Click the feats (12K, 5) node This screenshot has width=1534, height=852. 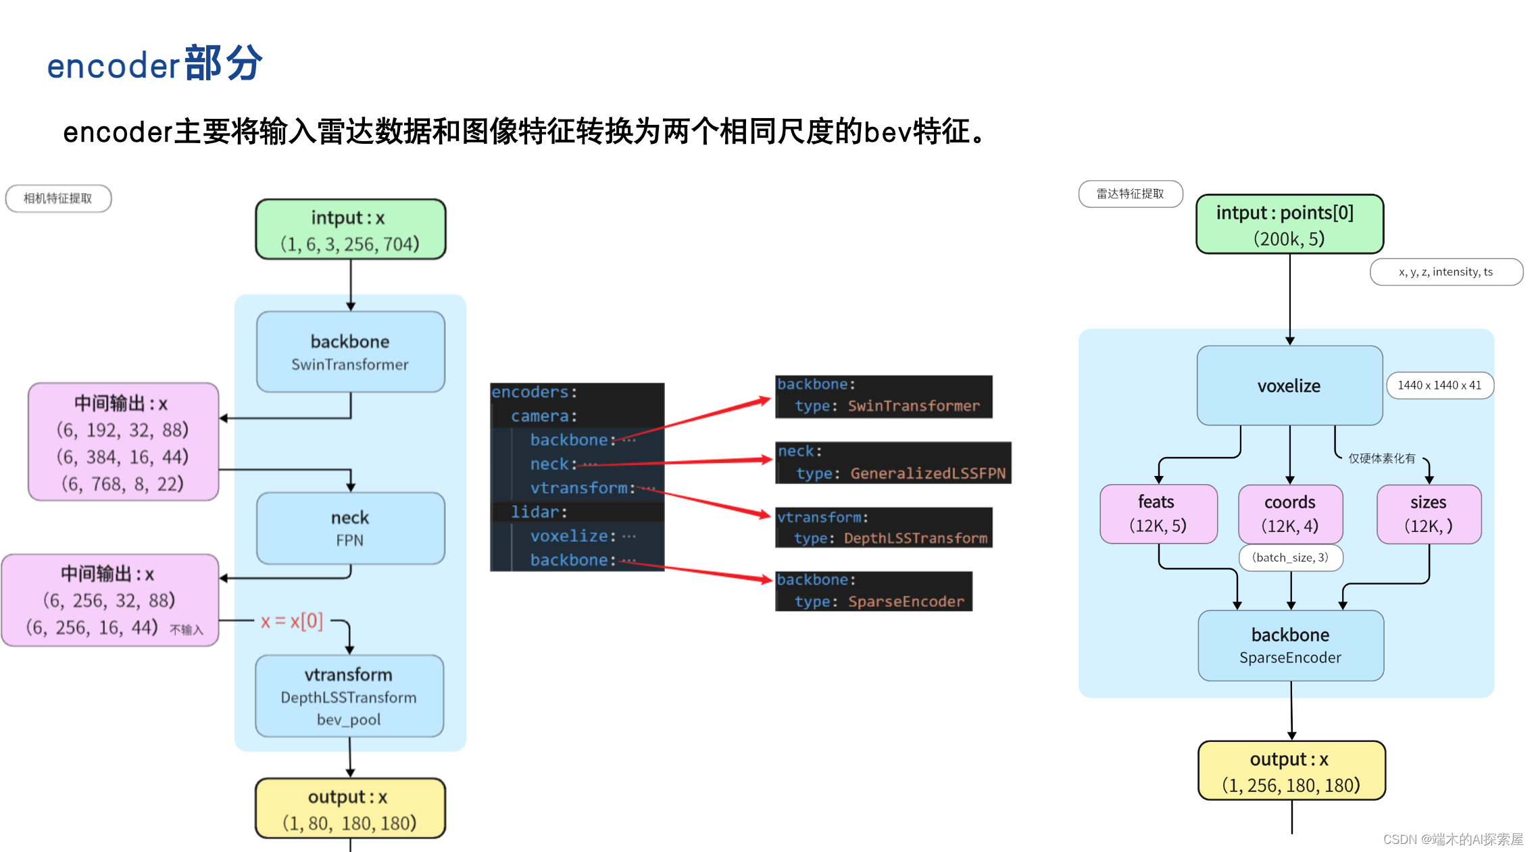point(1158,514)
